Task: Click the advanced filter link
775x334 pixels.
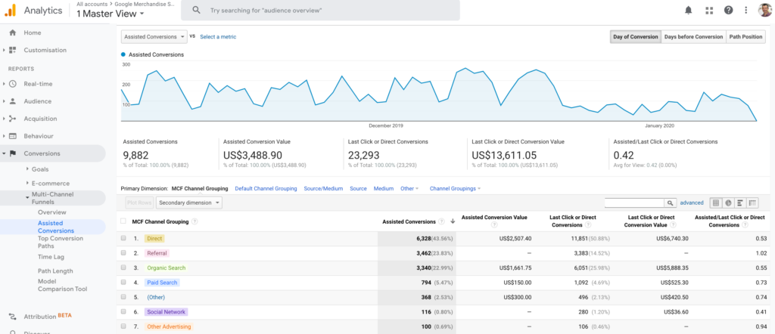Action: 692,203
